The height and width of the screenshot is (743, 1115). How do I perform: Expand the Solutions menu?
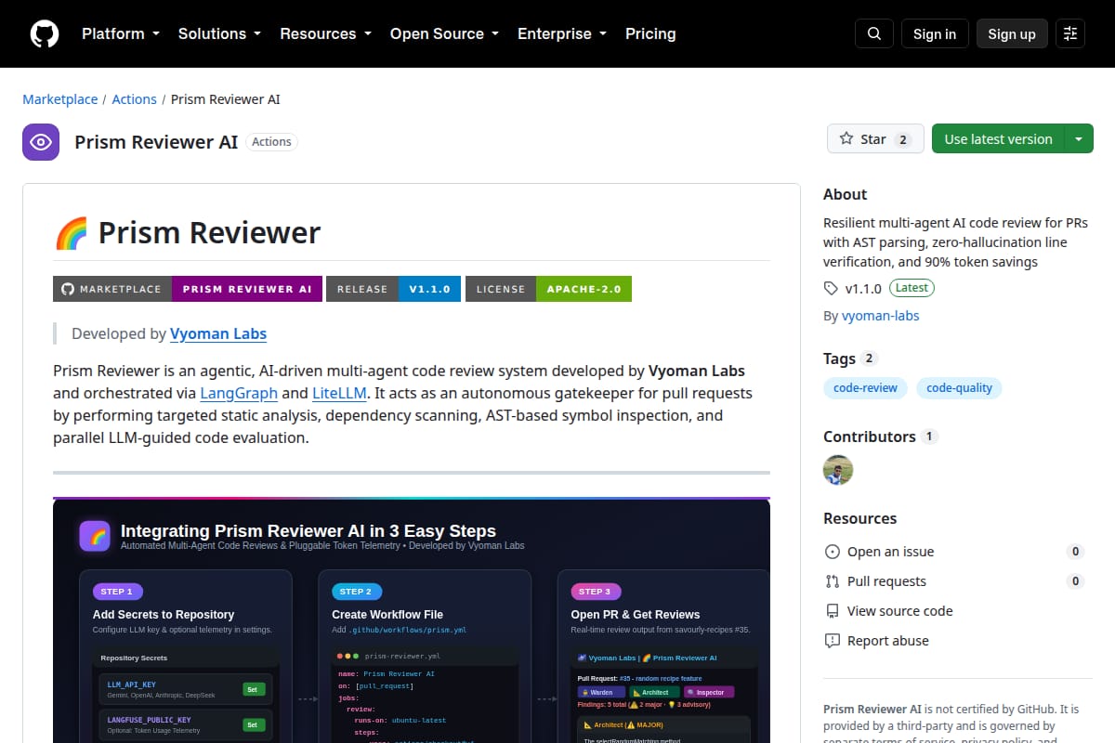pos(221,33)
